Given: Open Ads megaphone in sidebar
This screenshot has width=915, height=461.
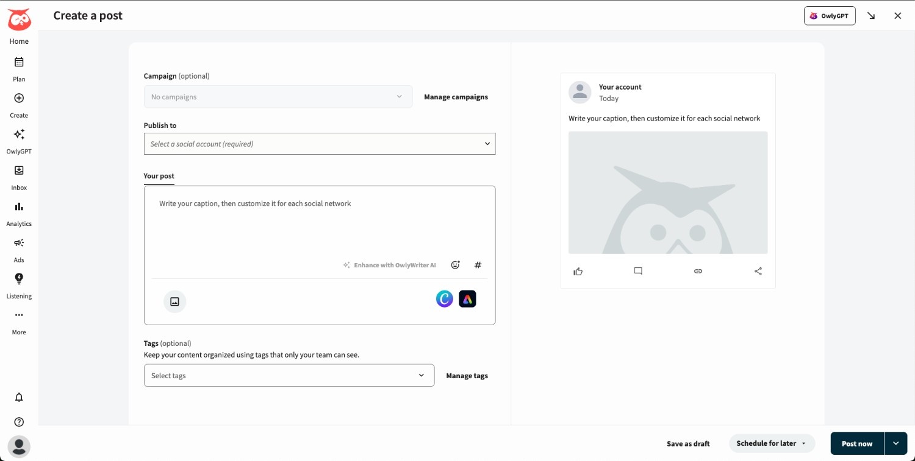Looking at the screenshot, I should click(x=19, y=243).
